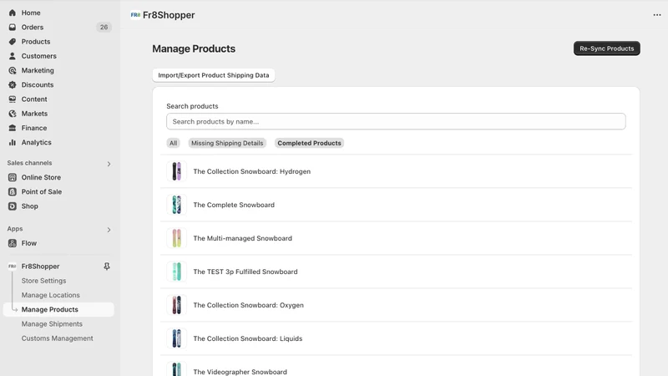668x376 pixels.
Task: Open the Flow app
Action: click(x=29, y=243)
